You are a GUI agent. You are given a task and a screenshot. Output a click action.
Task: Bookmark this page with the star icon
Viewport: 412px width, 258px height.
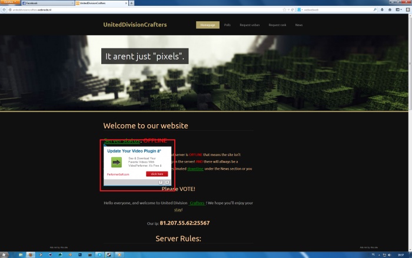click(284, 10)
